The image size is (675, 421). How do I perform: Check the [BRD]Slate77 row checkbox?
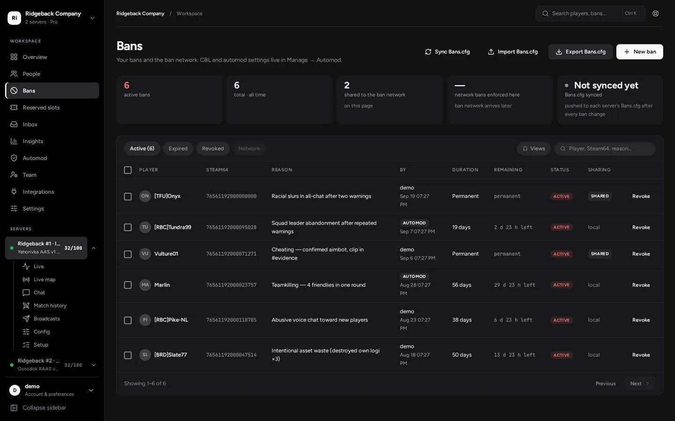(x=127, y=356)
